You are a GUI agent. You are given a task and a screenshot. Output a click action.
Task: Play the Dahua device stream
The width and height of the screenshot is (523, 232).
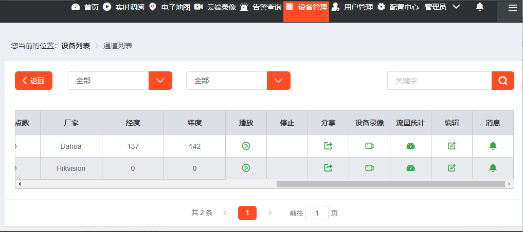click(x=246, y=146)
